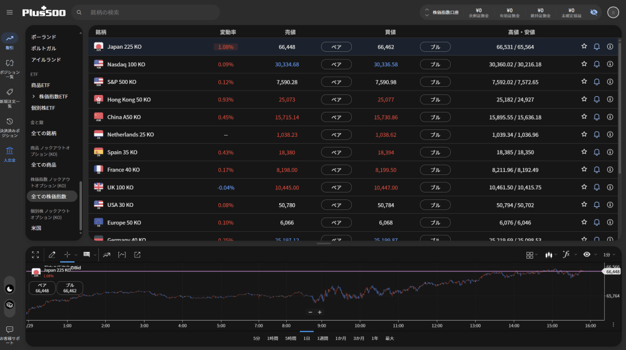Set a price alert bell for Nasdaq 100 KO
Image resolution: width=626 pixels, height=350 pixels.
click(597, 64)
